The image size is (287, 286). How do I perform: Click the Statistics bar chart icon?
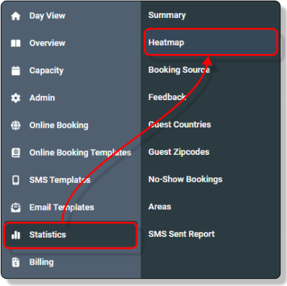tap(16, 235)
